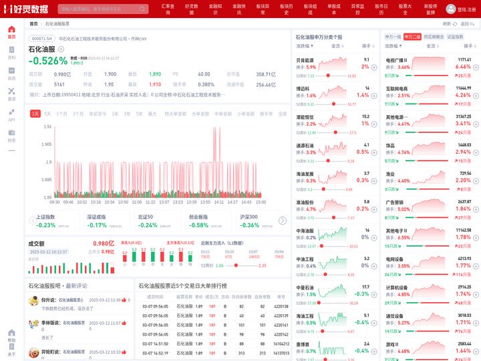Add 石化油服 to watchlist plus icon
The width and height of the screenshot is (481, 361).
click(61, 49)
